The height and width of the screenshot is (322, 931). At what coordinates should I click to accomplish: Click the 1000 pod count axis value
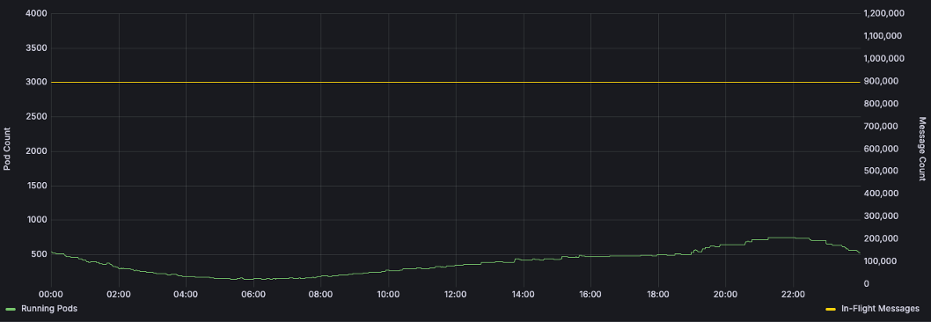[37, 220]
